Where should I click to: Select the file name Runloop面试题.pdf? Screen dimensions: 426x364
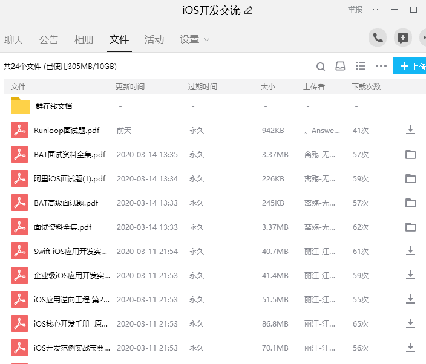point(67,130)
